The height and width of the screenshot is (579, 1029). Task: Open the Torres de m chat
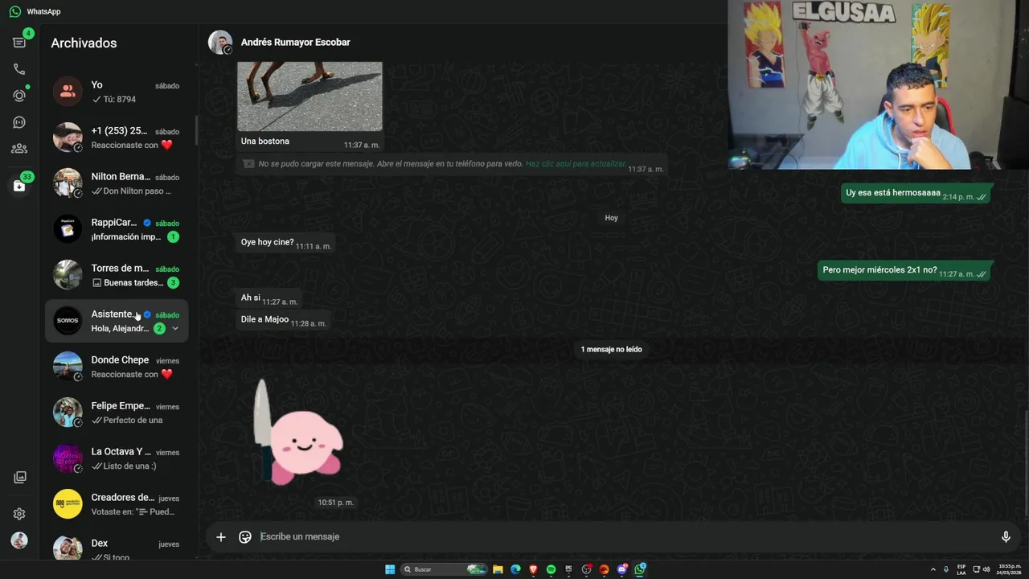coord(117,275)
